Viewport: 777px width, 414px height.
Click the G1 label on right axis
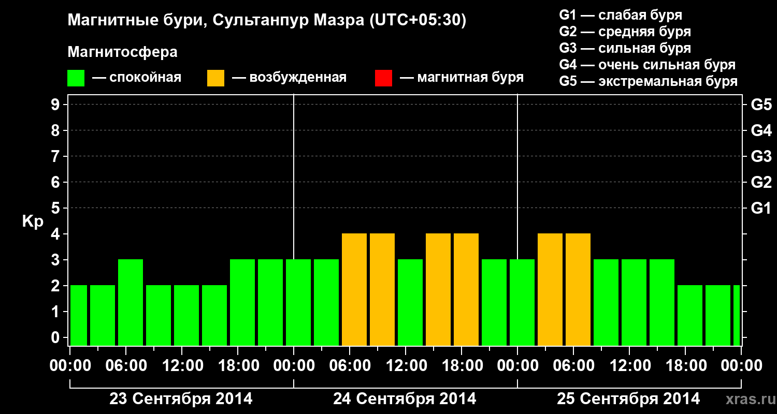(761, 209)
